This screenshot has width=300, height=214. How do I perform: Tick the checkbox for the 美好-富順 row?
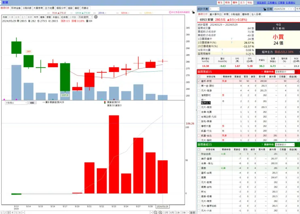point(199,159)
